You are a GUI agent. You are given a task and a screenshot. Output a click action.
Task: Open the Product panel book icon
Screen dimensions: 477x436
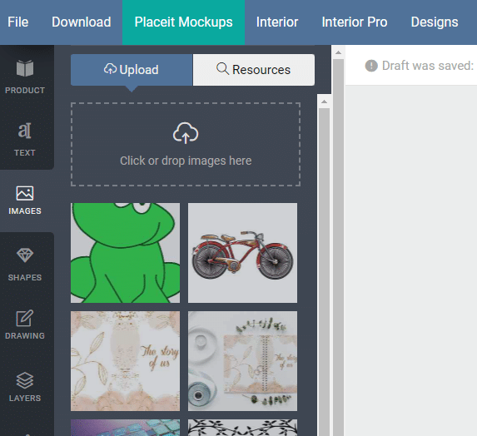coord(25,68)
